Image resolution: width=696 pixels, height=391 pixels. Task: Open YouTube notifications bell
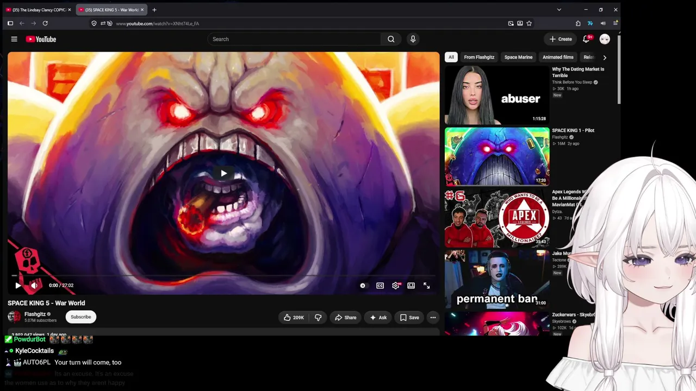coord(586,39)
